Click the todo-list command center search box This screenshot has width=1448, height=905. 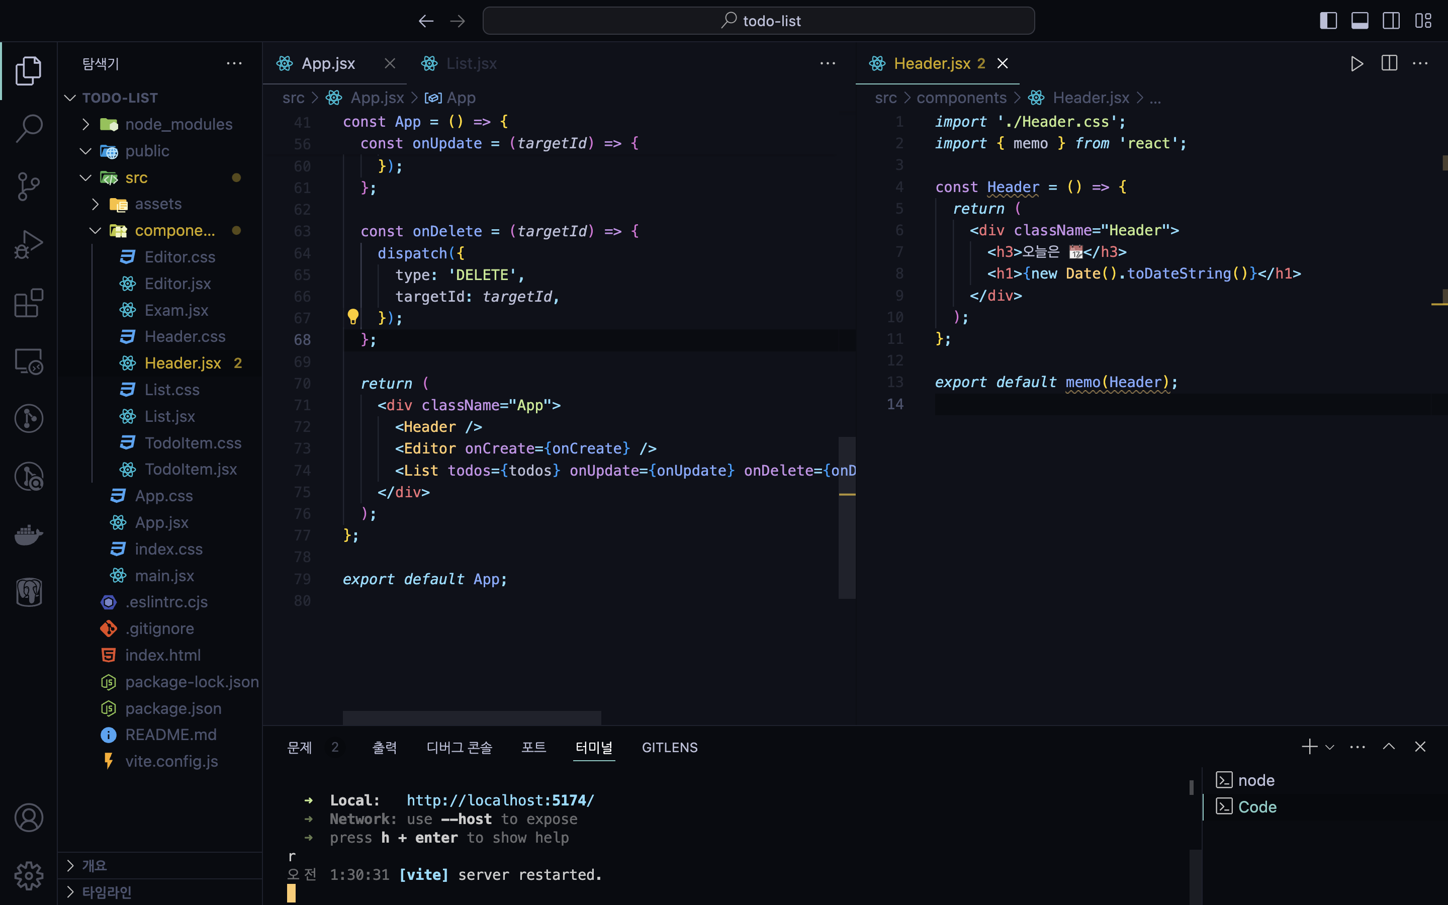coord(758,21)
